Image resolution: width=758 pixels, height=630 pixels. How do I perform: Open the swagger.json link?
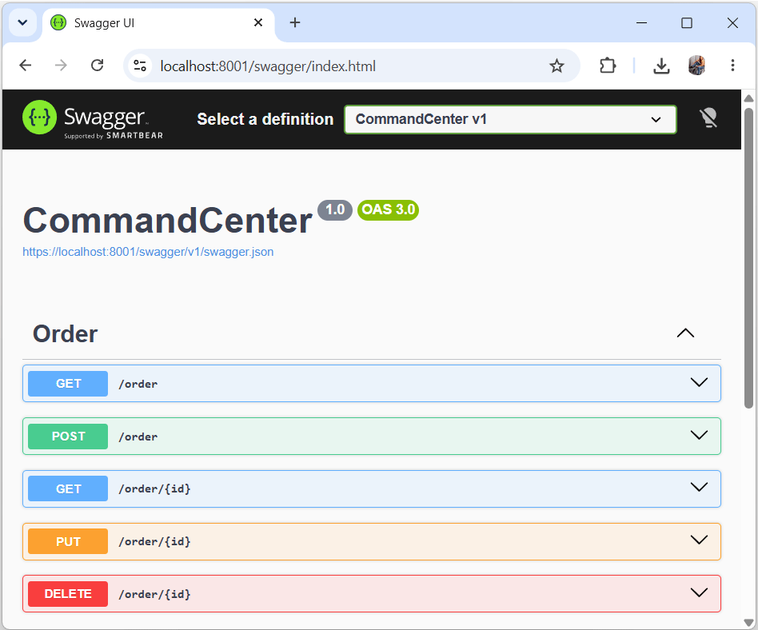[x=148, y=252]
